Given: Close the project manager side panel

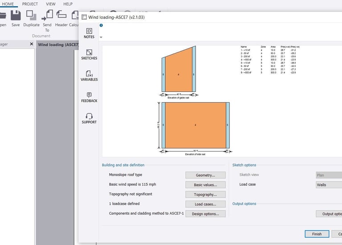Looking at the screenshot, I should click(x=32, y=44).
